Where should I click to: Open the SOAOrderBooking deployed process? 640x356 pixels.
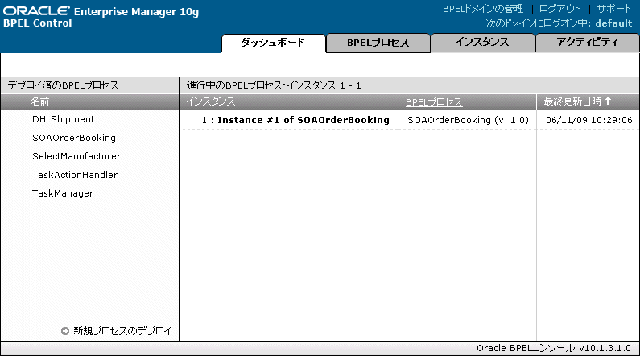coord(74,138)
